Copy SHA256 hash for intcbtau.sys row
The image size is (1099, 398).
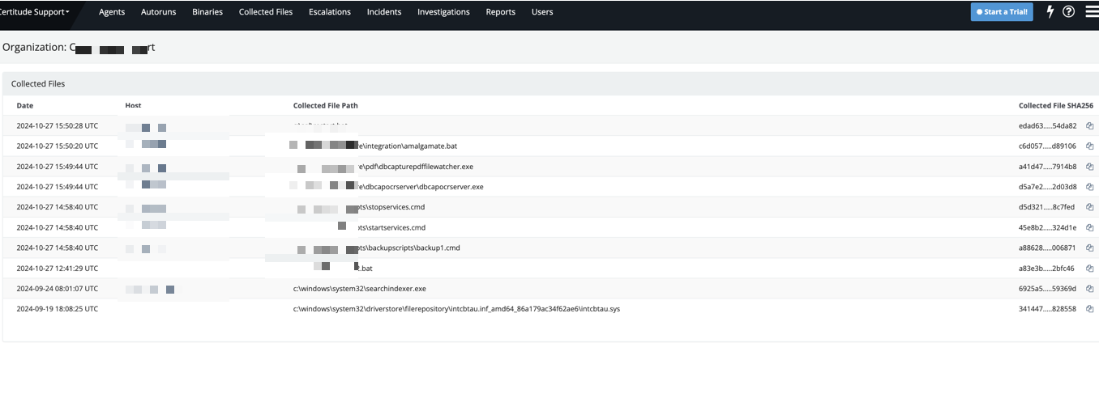coord(1090,309)
